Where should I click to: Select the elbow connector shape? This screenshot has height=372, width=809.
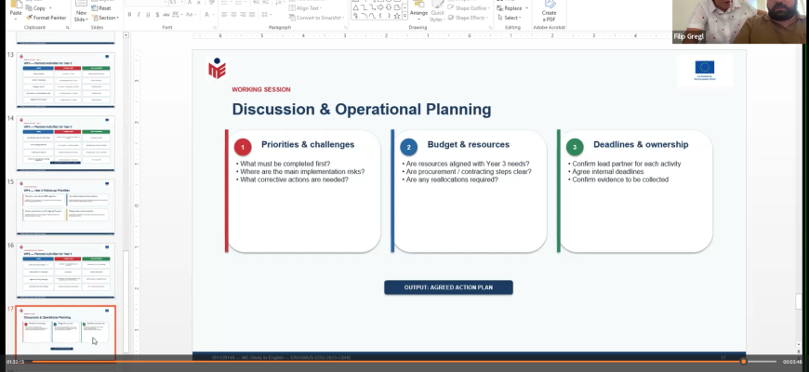365,7
